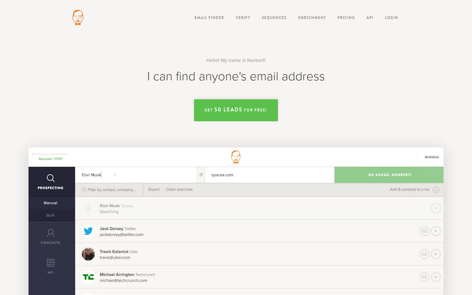This screenshot has height=295, width=472.
Task: Click the green 'Get 50 Leads For Free' button
Action: click(x=236, y=110)
